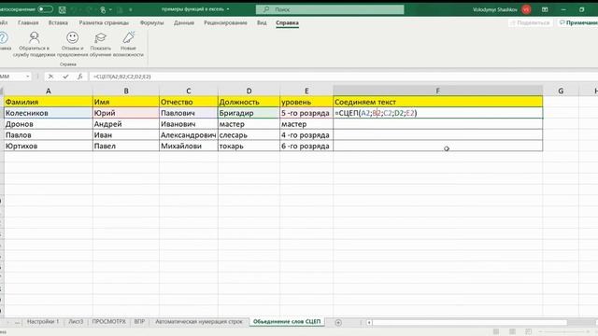The height and width of the screenshot is (336, 598).
Task: Switch to sheet Лист3
Action: click(76, 322)
